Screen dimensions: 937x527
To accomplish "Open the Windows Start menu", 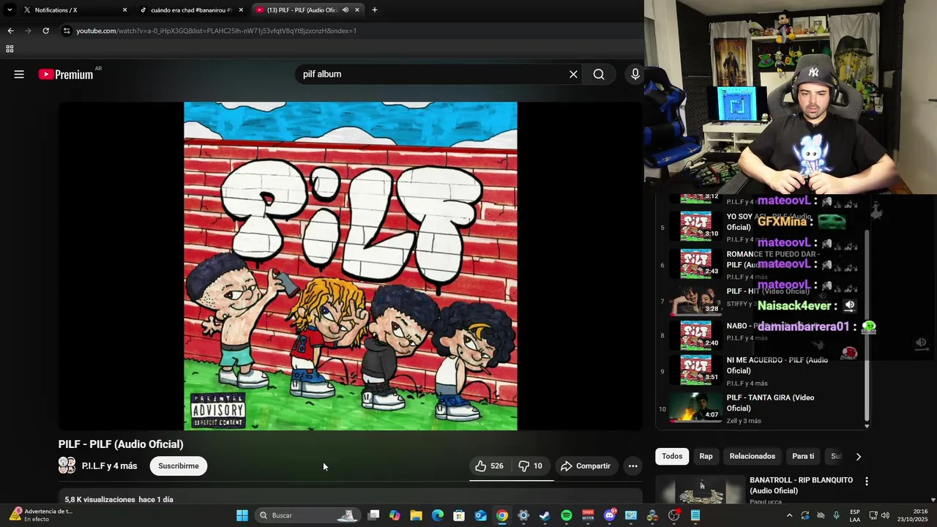I will (242, 515).
